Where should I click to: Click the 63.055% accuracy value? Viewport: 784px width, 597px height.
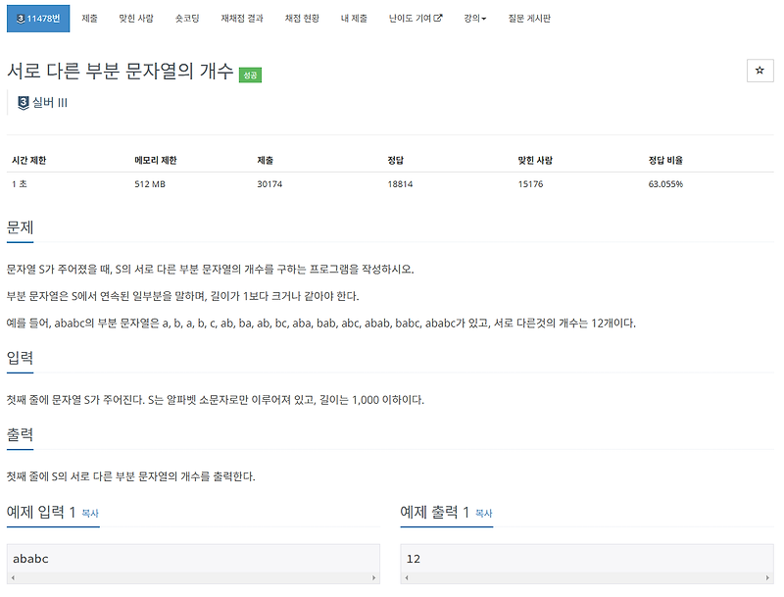(665, 184)
